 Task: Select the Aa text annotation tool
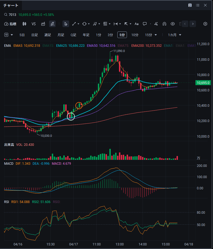(x=137, y=24)
